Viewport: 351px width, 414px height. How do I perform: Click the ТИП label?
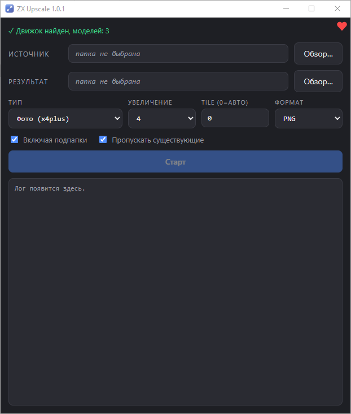pos(15,102)
